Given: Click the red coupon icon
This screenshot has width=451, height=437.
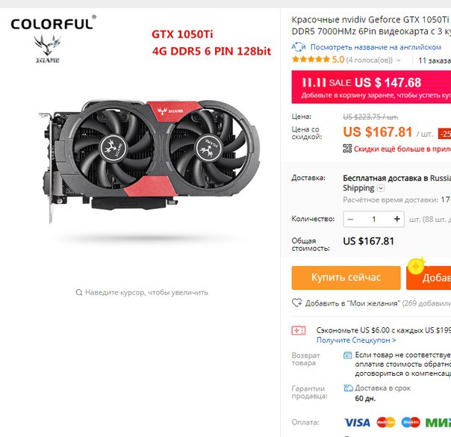Looking at the screenshot, I should 299,331.
